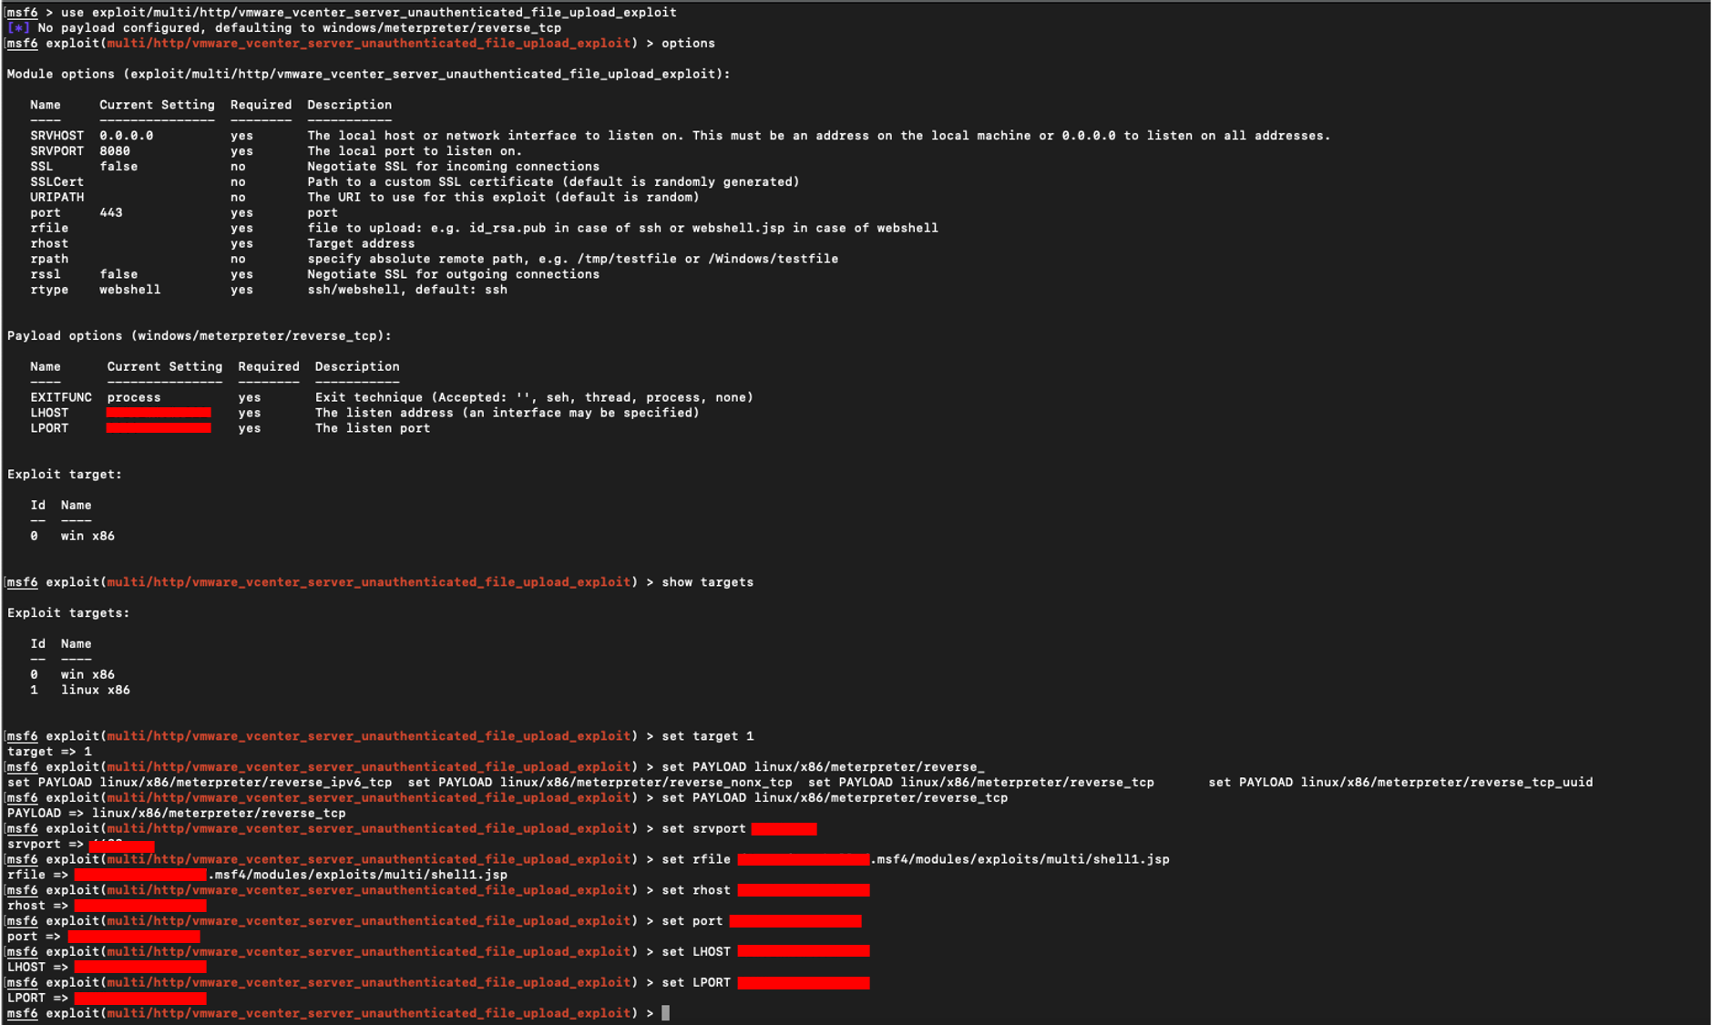Viewport: 1712px width, 1025px height.
Task: Click 'target => 1' output line
Action: [x=49, y=752]
